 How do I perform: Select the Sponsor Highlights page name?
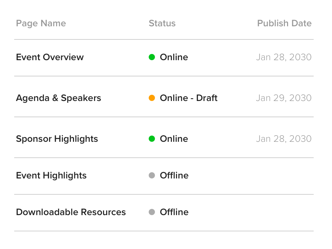pyautogui.click(x=57, y=139)
